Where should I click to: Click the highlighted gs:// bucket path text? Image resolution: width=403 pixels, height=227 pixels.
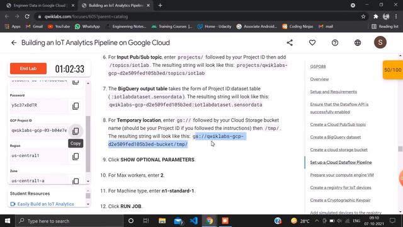point(178,140)
